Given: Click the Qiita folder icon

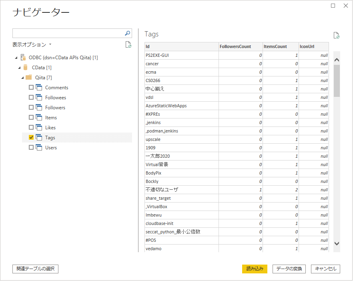Looking at the screenshot, I should click(x=29, y=78).
